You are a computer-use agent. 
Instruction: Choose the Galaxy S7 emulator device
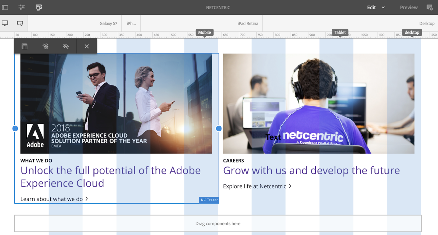108,24
